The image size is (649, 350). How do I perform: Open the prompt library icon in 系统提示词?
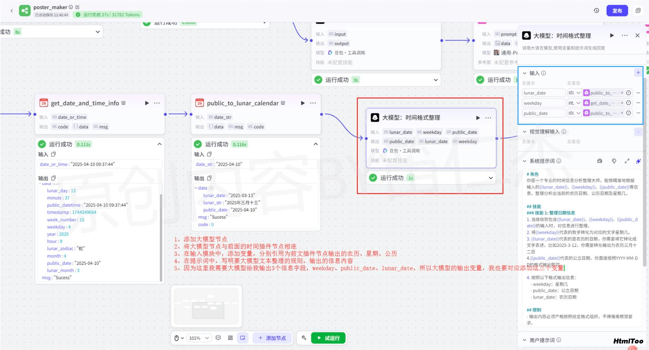click(x=600, y=161)
